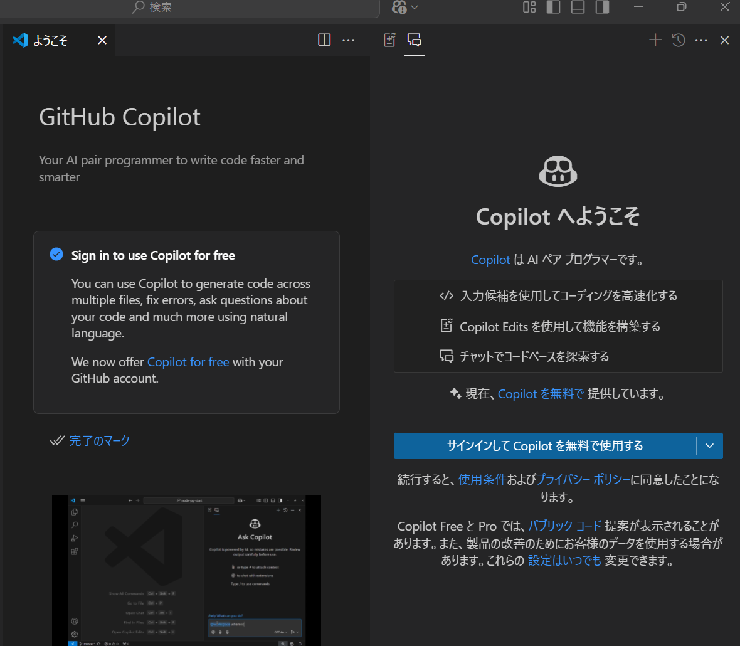Click the Copilot robot logo above the welcome text
Viewport: 740px width, 646px height.
(558, 171)
